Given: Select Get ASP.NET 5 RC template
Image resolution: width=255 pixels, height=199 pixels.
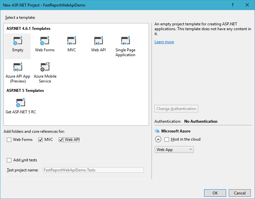Looking at the screenshot, I should click(21, 106).
